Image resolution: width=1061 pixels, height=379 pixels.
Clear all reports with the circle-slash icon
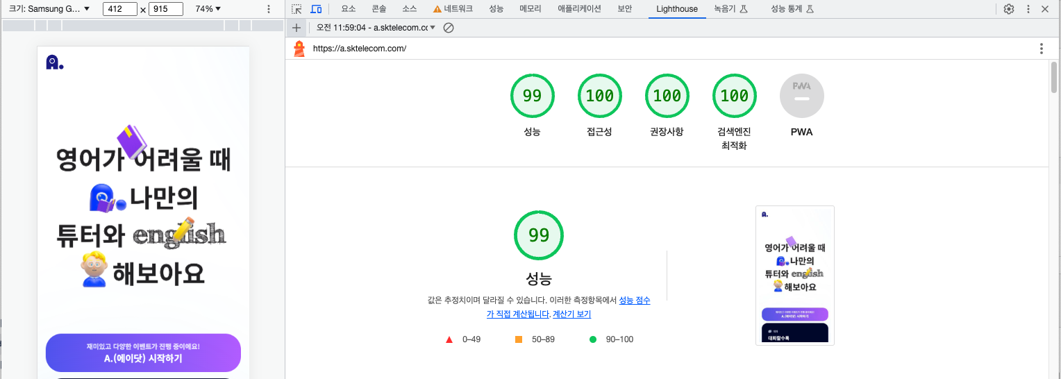tap(449, 28)
